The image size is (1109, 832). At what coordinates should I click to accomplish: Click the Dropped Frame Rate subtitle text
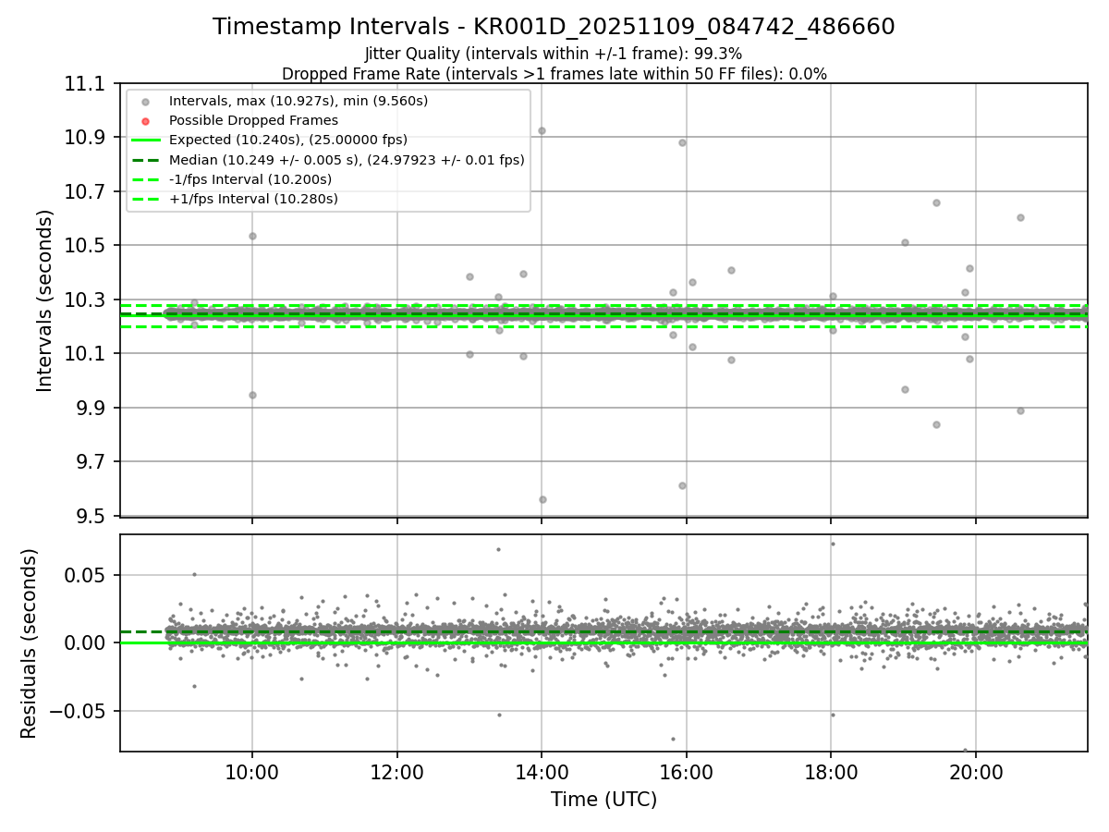[554, 74]
